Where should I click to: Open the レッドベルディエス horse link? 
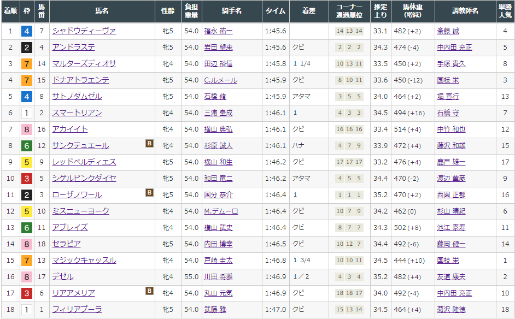tap(84, 162)
